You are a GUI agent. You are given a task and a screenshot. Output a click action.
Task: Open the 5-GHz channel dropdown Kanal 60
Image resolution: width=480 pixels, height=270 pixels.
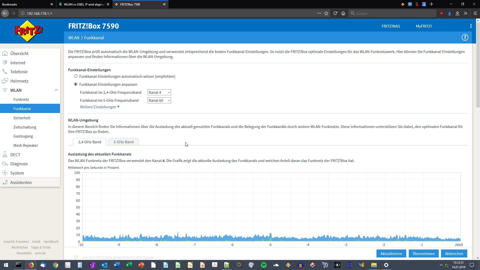pyautogui.click(x=159, y=100)
